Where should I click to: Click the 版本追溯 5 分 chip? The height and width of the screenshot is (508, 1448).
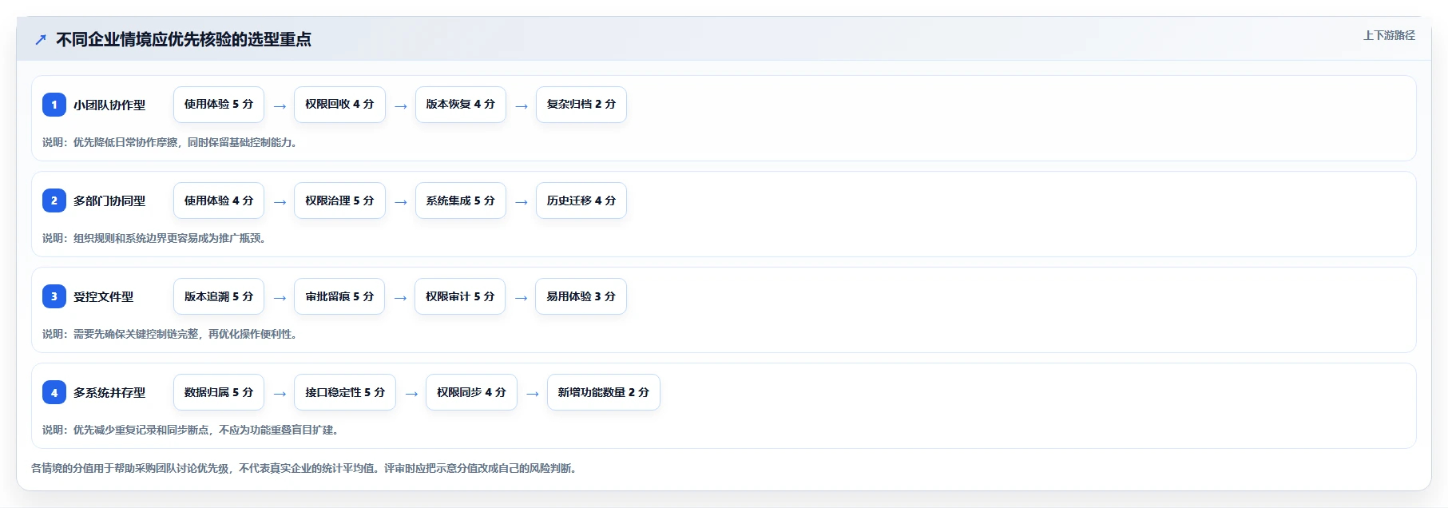219,296
